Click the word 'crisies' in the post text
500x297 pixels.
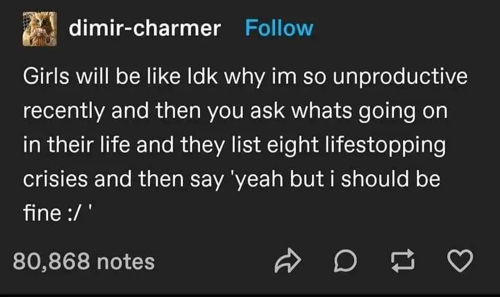[55, 179]
